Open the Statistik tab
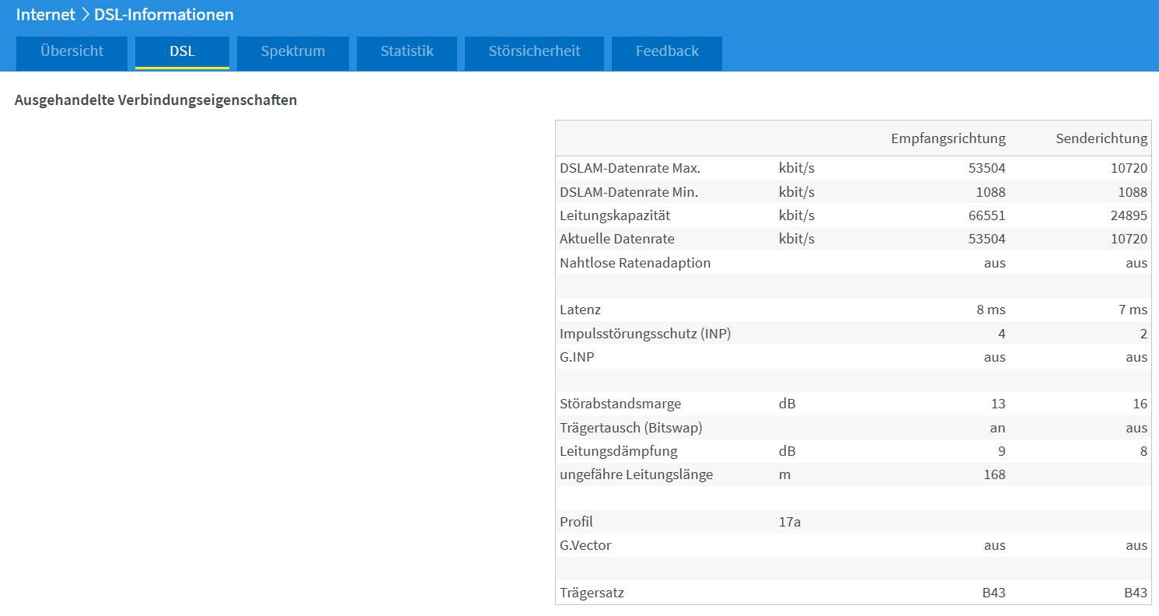The height and width of the screenshot is (616, 1159). (x=407, y=52)
